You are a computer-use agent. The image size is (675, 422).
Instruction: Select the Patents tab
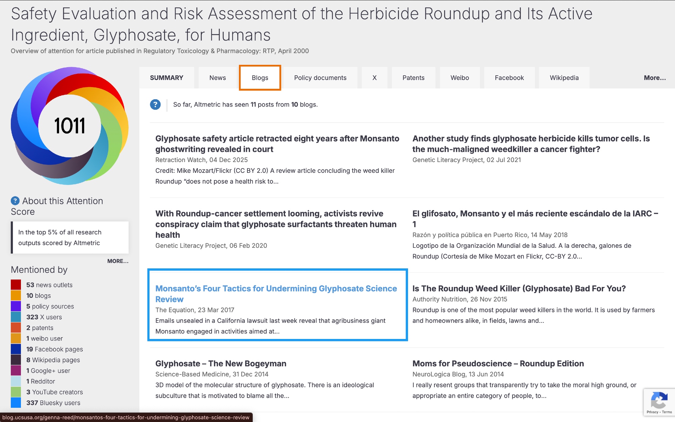[413, 78]
